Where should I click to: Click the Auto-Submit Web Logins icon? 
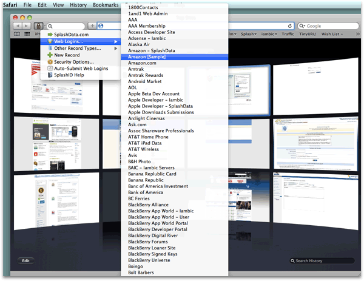coord(50,68)
